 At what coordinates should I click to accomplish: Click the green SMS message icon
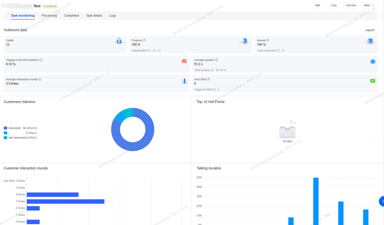[373, 81]
